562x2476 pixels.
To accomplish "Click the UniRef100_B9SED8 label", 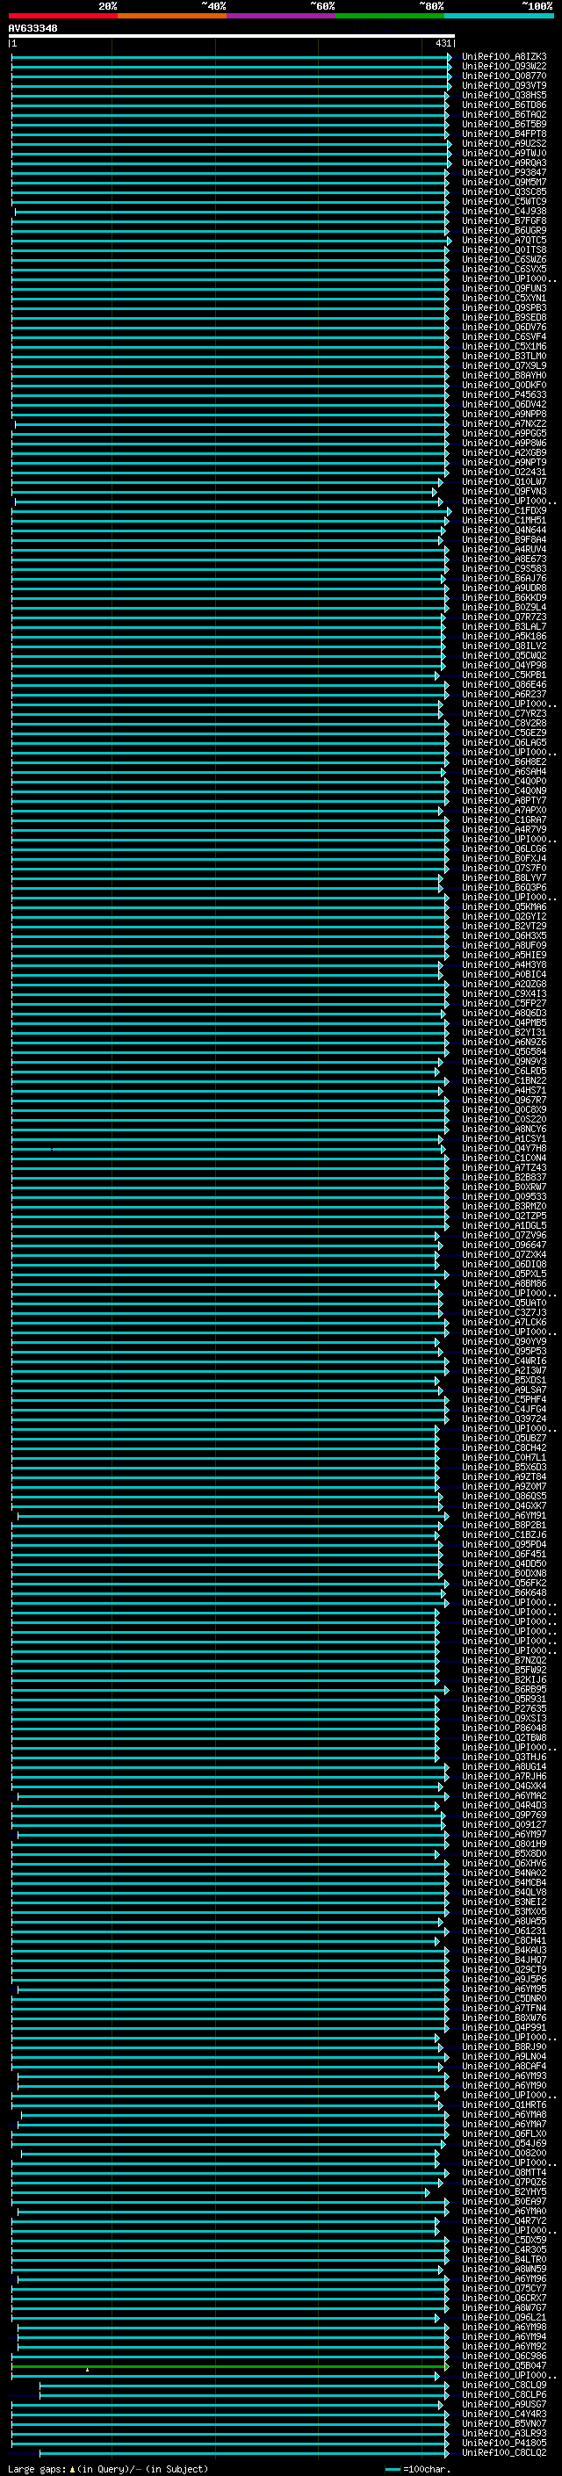I will pos(504,317).
